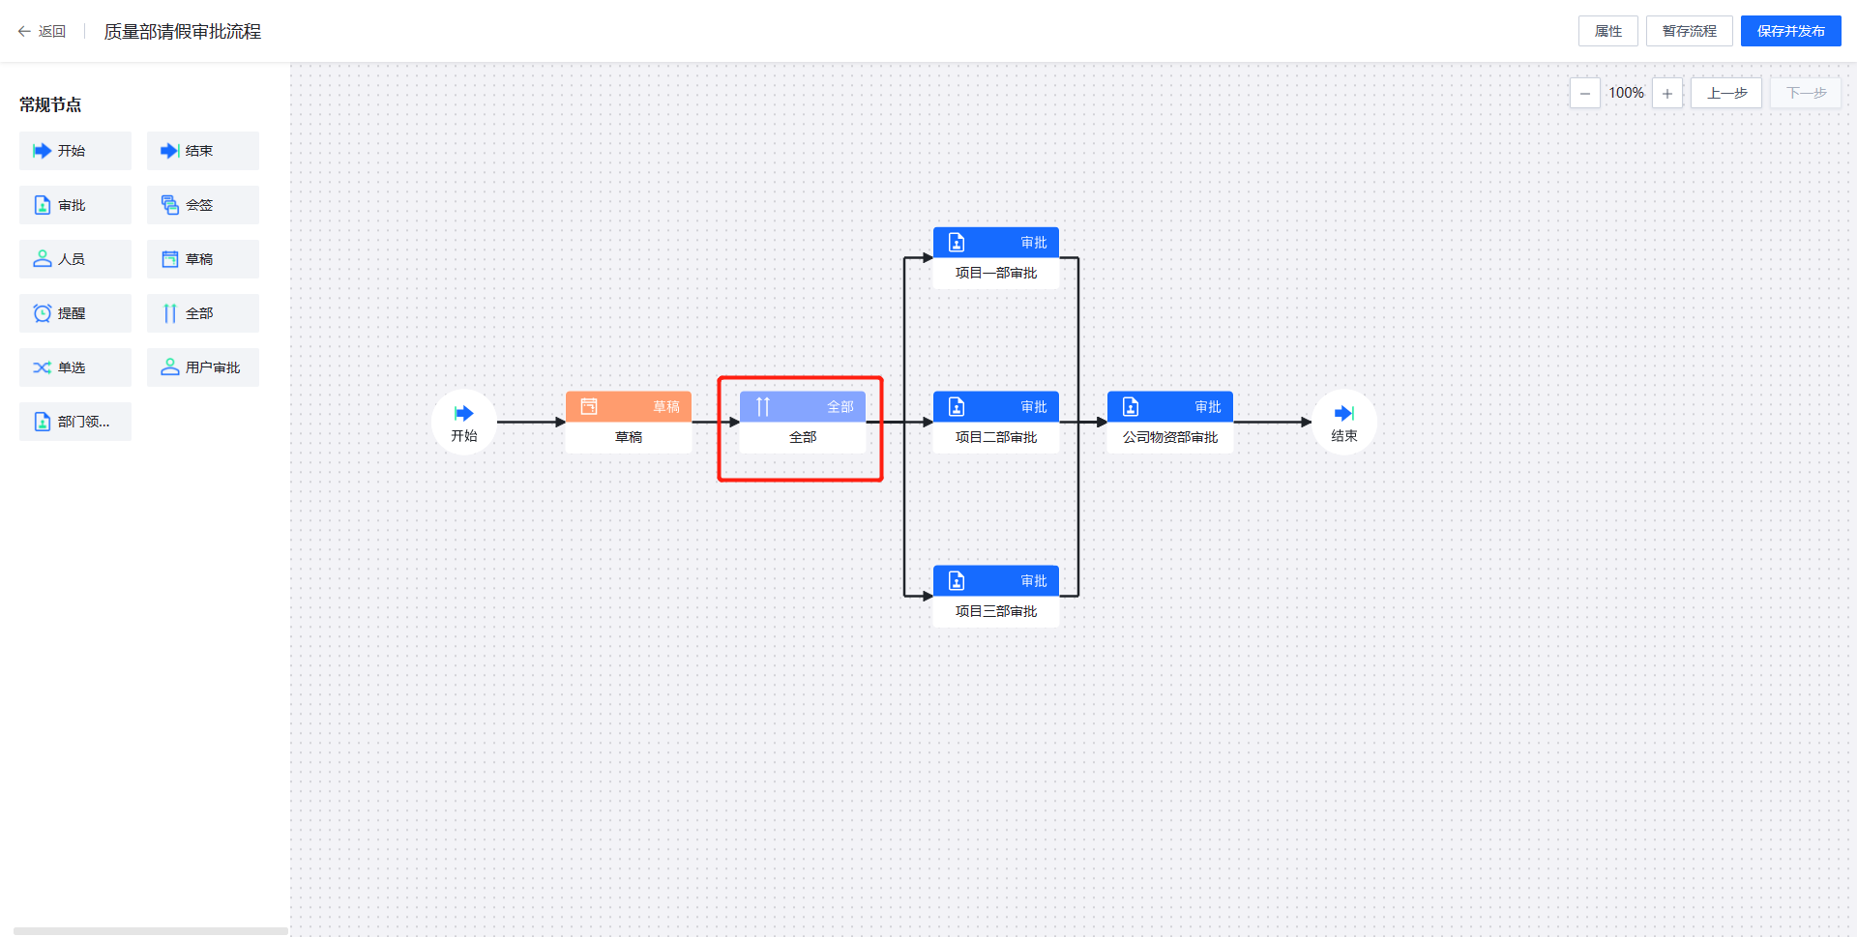Select the 部门领... node in palette
The width and height of the screenshot is (1857, 937).
point(75,422)
